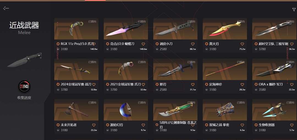Toggle the heart for 未来开拓者
Viewport: 297px width, 140px height.
coord(94,125)
